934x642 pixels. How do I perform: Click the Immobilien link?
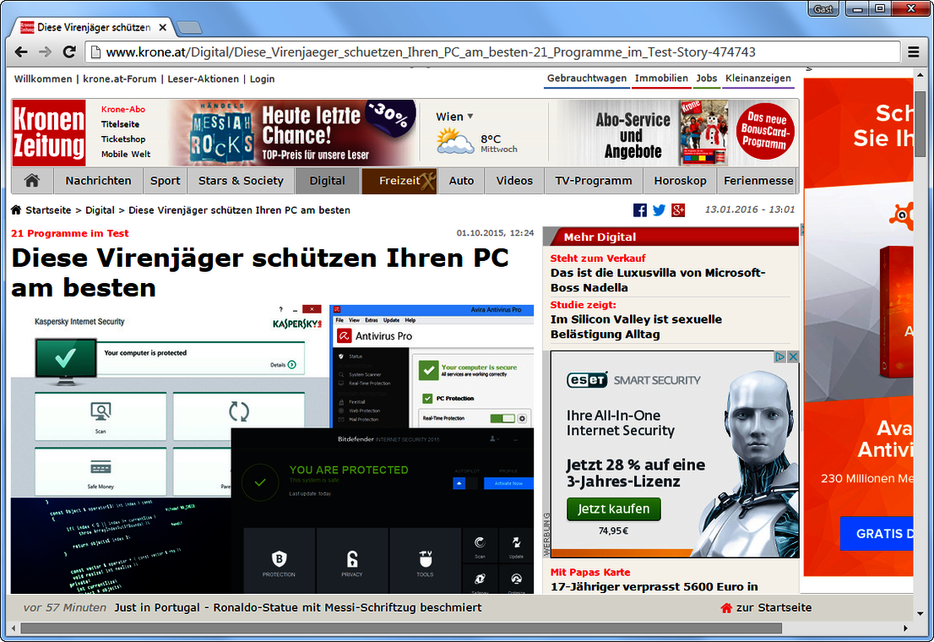(661, 78)
